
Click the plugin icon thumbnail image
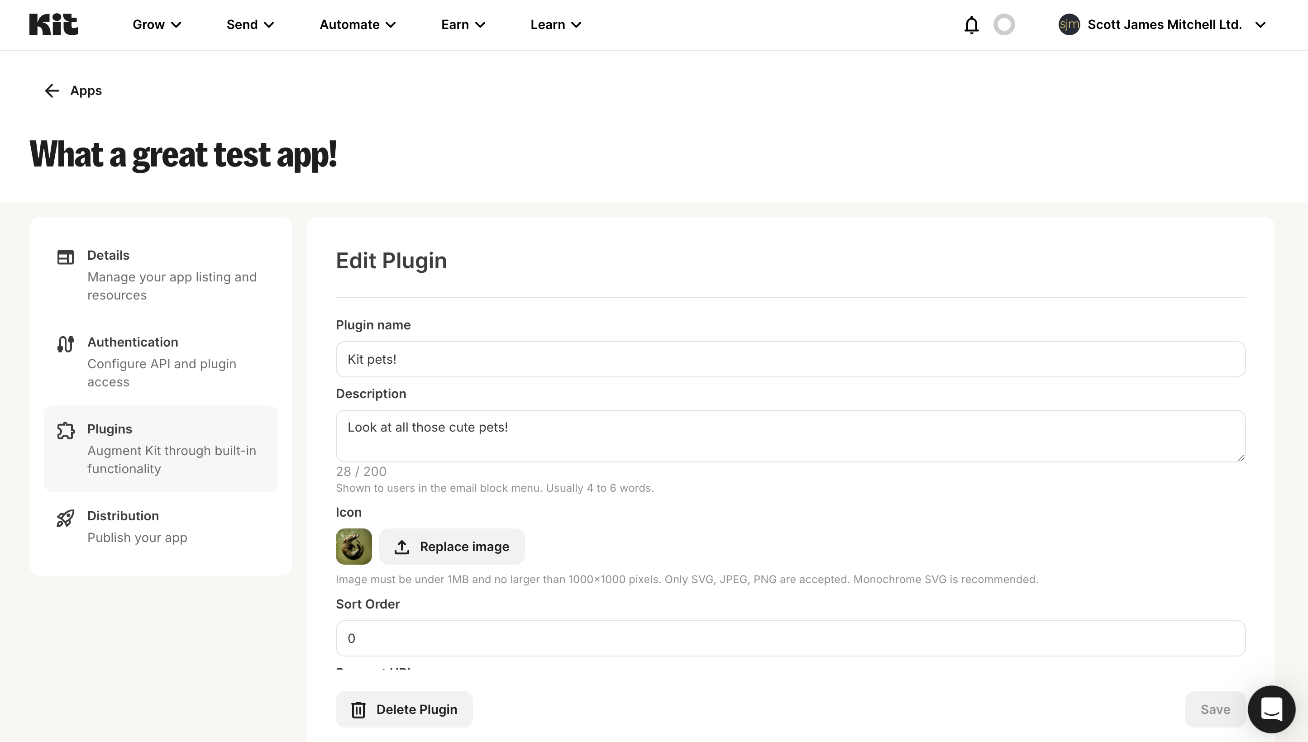pyautogui.click(x=354, y=546)
